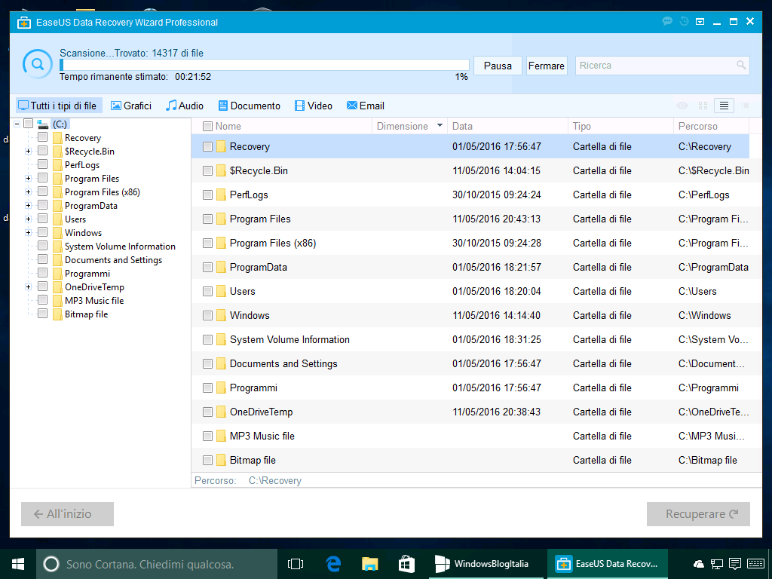Open Task View on taskbar
Viewport: 772px width, 579px height.
[x=295, y=564]
